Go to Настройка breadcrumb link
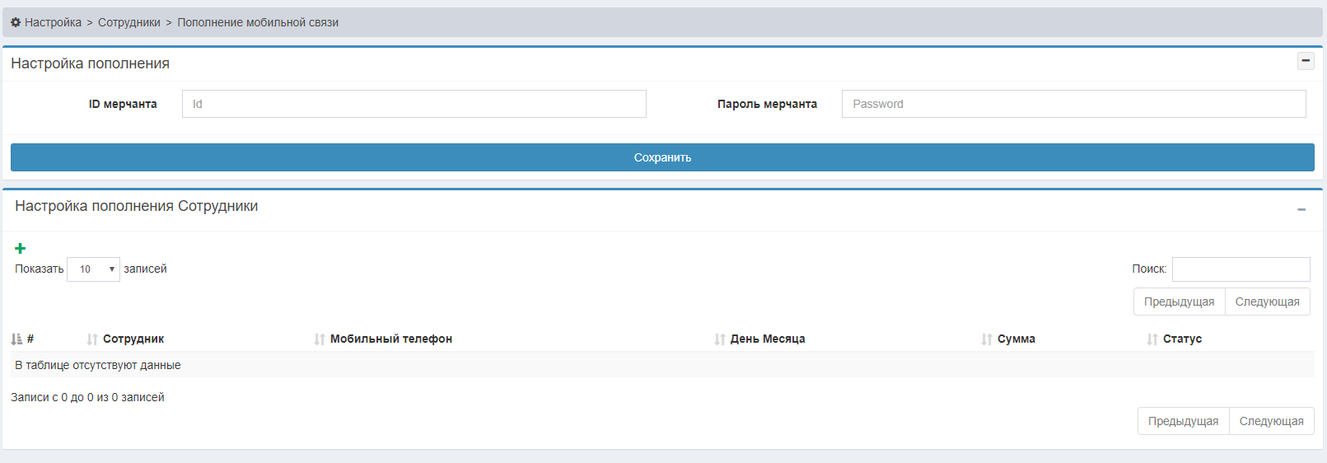 point(53,22)
